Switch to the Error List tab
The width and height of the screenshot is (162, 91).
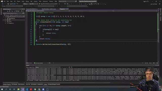pos(28,84)
